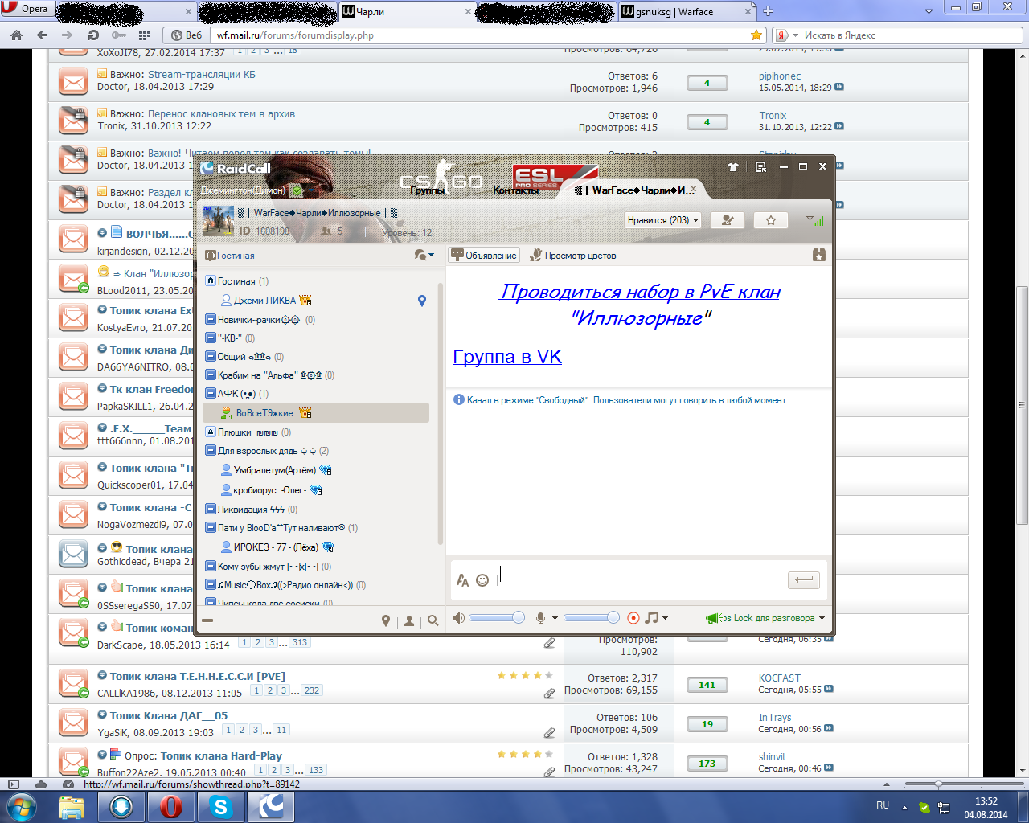Click the send message arrow button
1029x823 pixels.
click(x=803, y=579)
